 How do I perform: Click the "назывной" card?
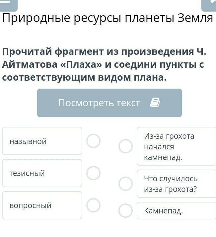click(42, 141)
